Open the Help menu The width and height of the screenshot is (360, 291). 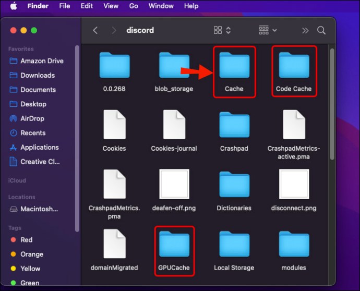pyautogui.click(x=191, y=6)
